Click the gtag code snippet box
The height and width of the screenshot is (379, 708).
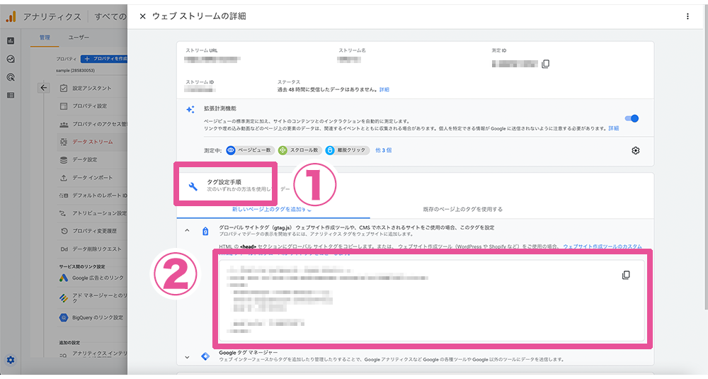(432, 300)
